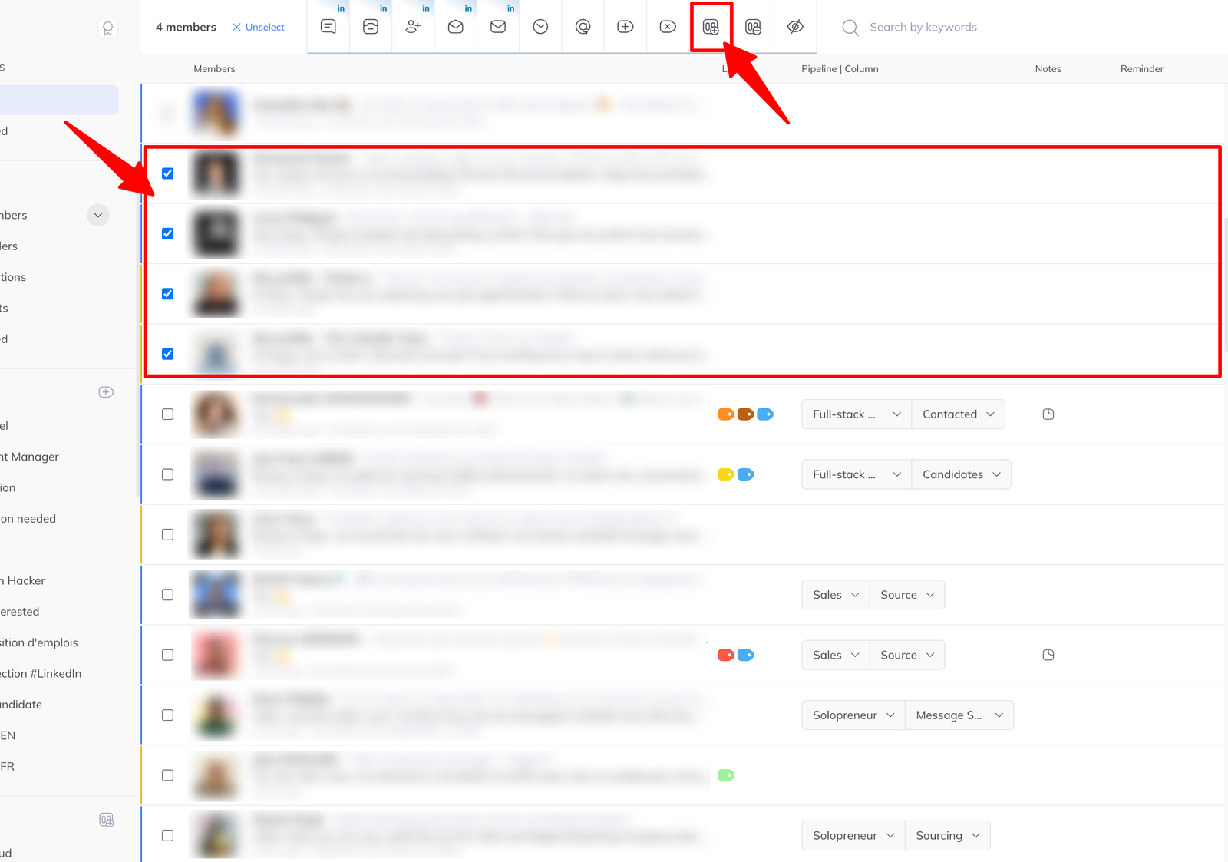Click the remove from pipeline icon

pos(754,28)
